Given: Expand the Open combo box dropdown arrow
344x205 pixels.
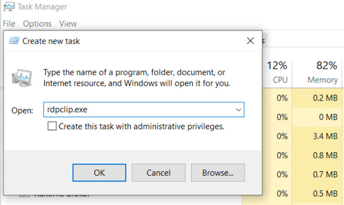Looking at the screenshot, I should [x=238, y=110].
